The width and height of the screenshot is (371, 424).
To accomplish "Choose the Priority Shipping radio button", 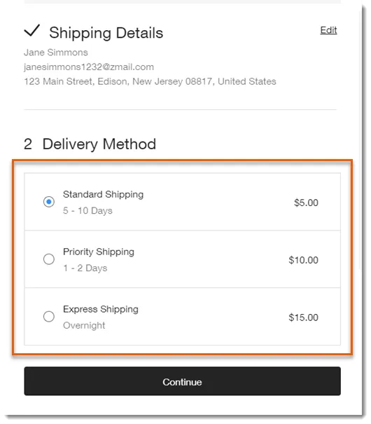I will tap(49, 259).
